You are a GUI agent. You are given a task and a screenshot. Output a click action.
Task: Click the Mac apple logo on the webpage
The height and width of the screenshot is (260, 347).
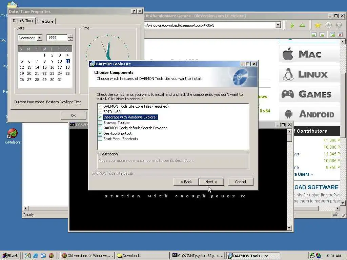click(288, 54)
